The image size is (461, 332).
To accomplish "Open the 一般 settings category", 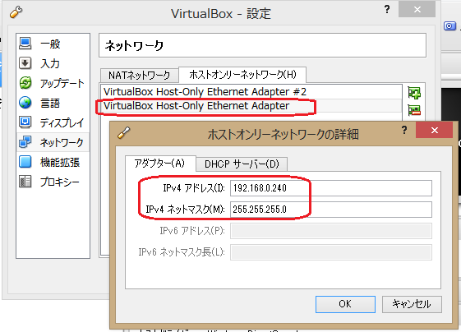I will coord(53,44).
